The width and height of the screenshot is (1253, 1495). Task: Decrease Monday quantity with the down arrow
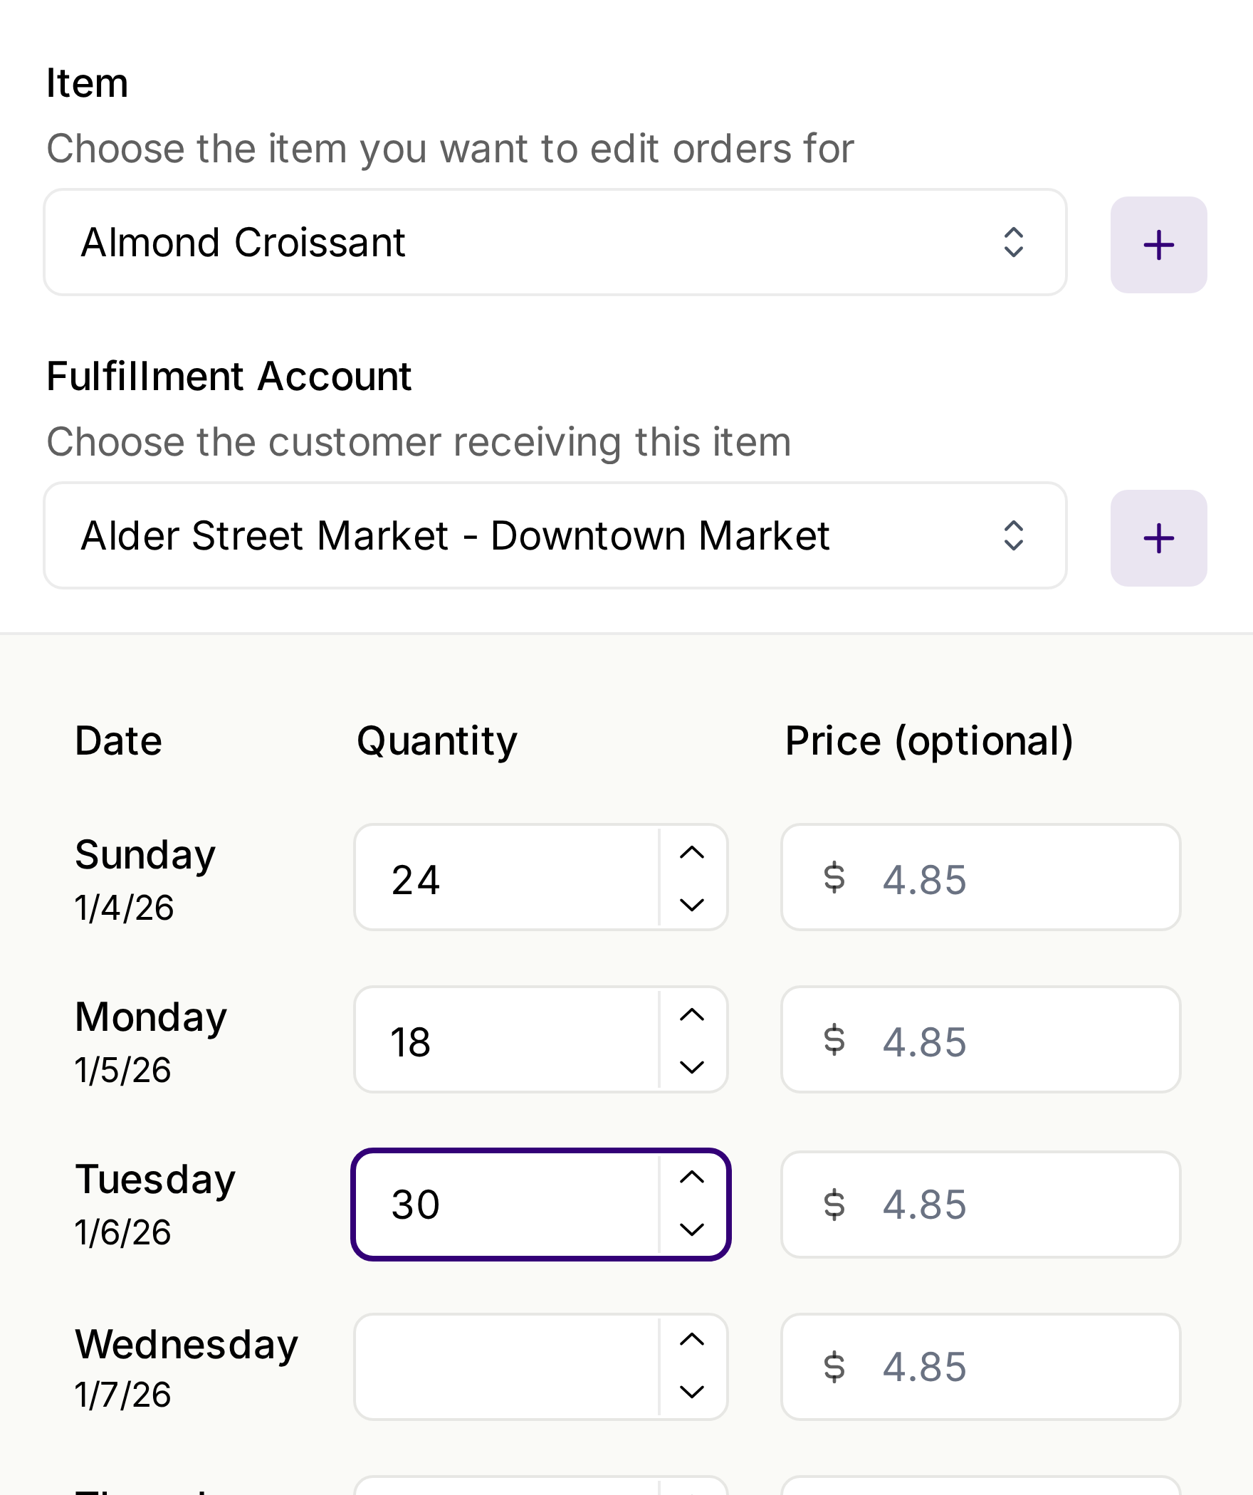click(x=692, y=1067)
